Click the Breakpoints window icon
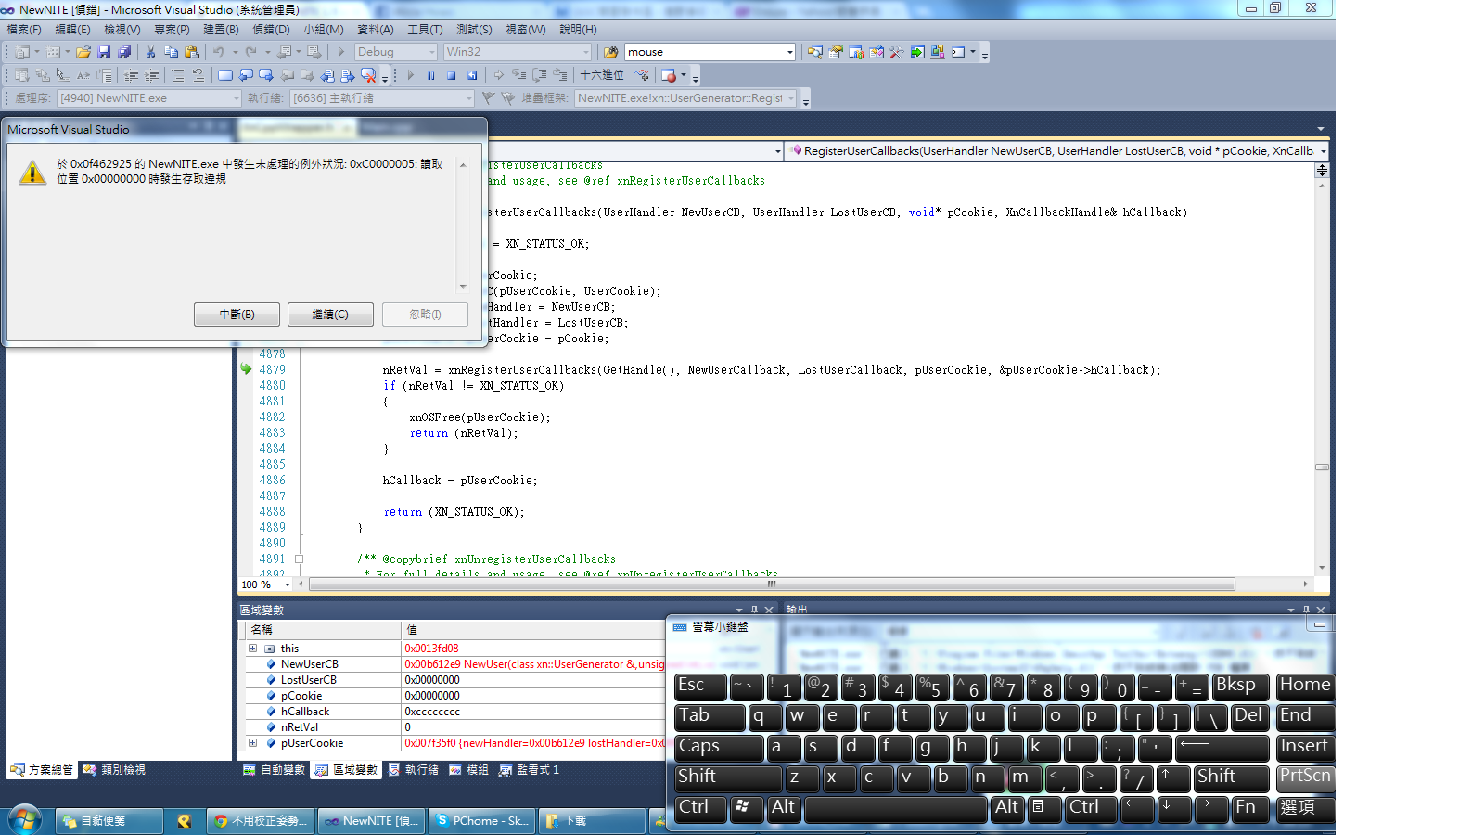This screenshot has width=1459, height=835. tap(668, 75)
